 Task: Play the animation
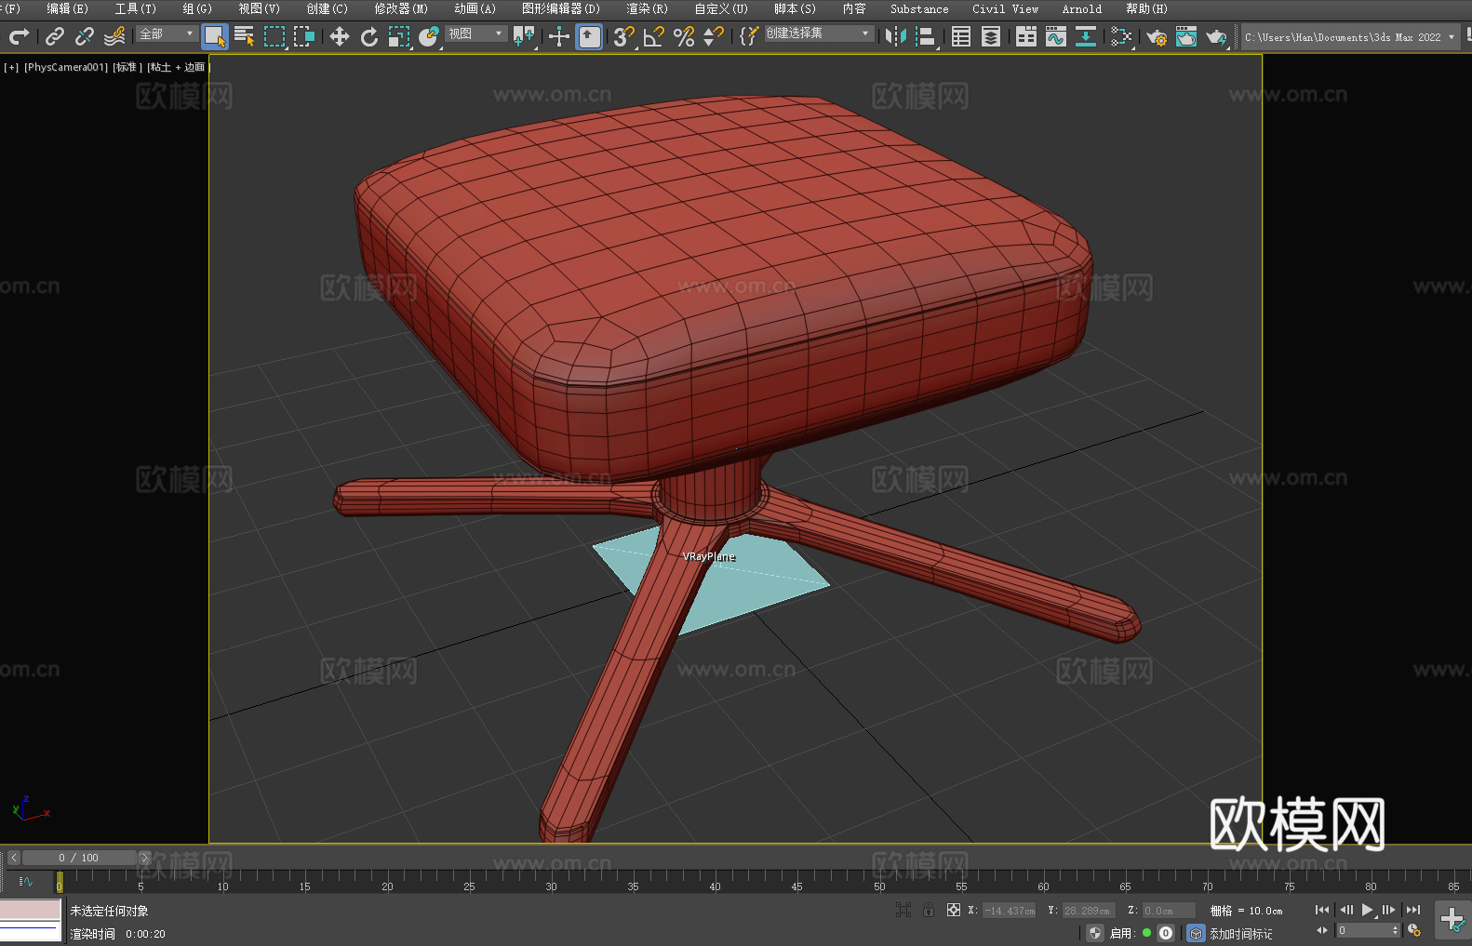pyautogui.click(x=1368, y=910)
